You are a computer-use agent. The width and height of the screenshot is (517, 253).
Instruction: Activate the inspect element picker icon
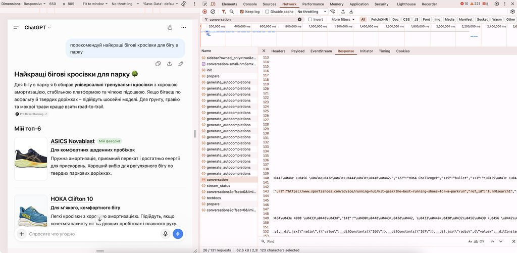click(205, 4)
